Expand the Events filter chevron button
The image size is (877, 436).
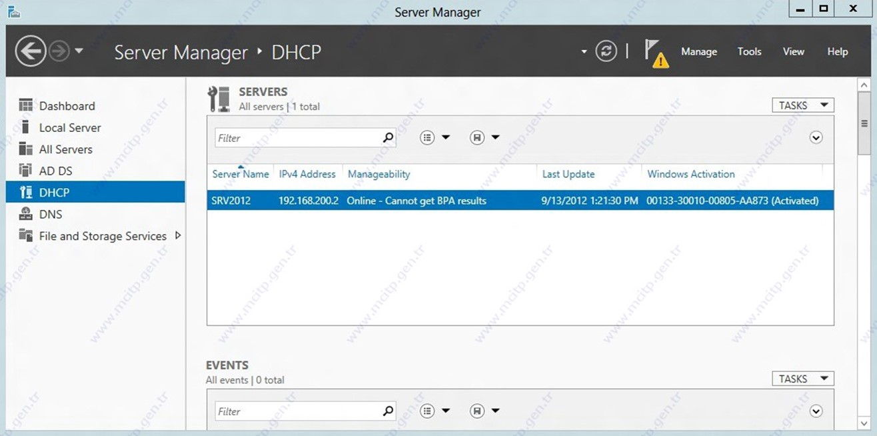[x=816, y=411]
